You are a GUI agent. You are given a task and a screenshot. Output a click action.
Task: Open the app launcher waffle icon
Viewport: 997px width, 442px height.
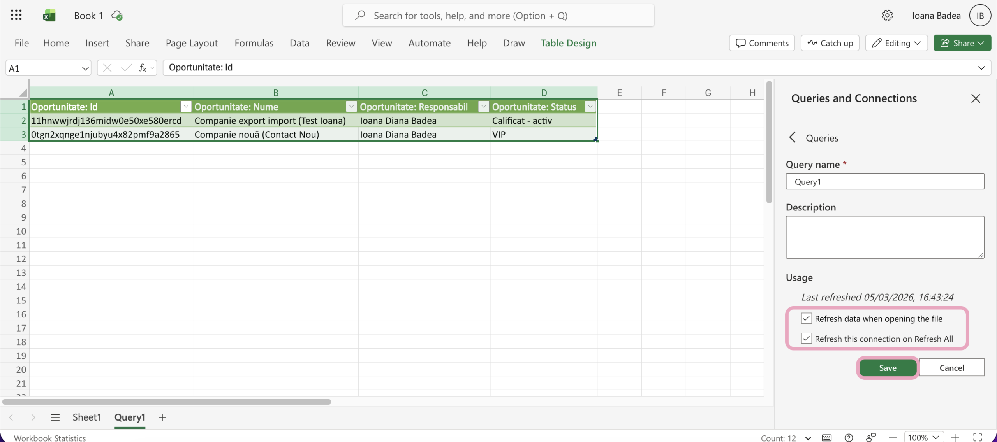16,15
